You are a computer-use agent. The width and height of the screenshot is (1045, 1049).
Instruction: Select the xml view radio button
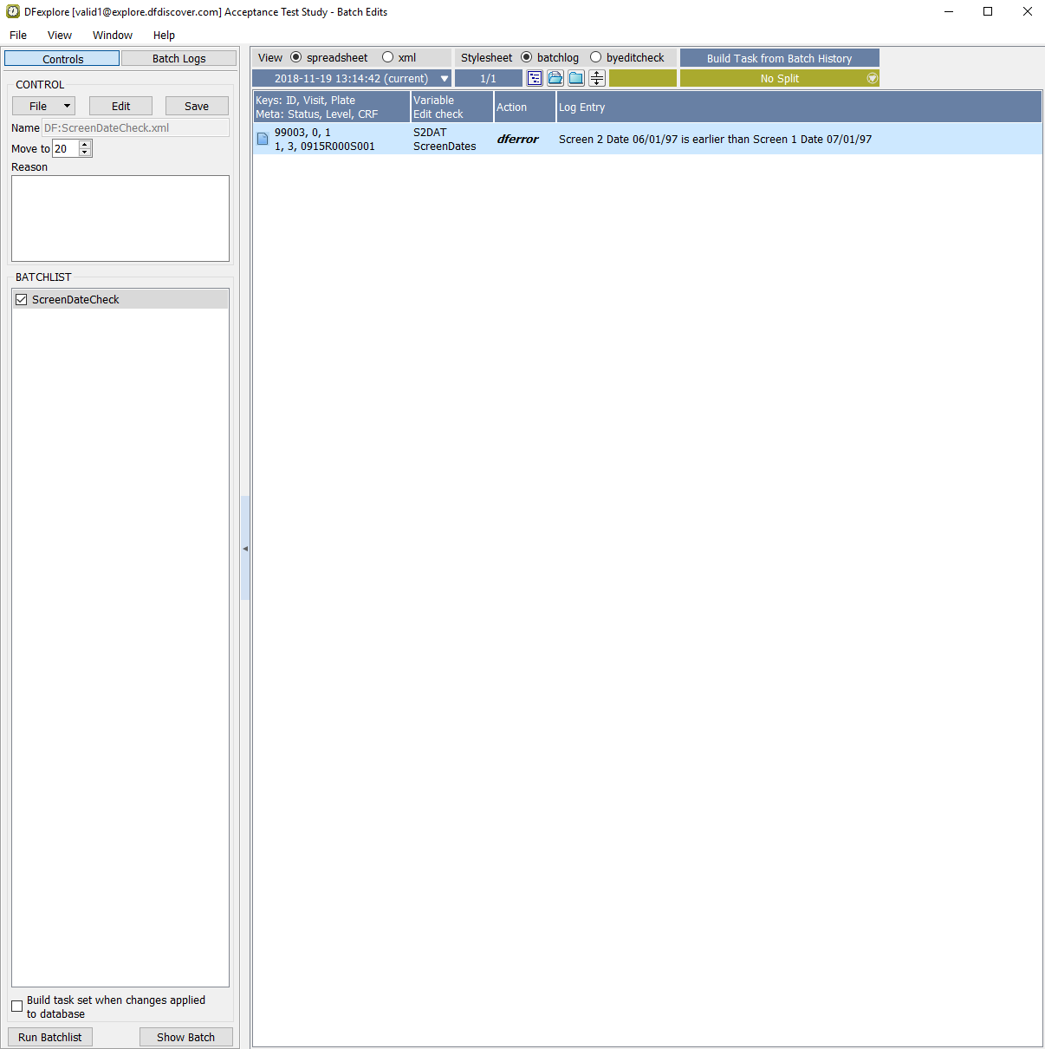[388, 57]
